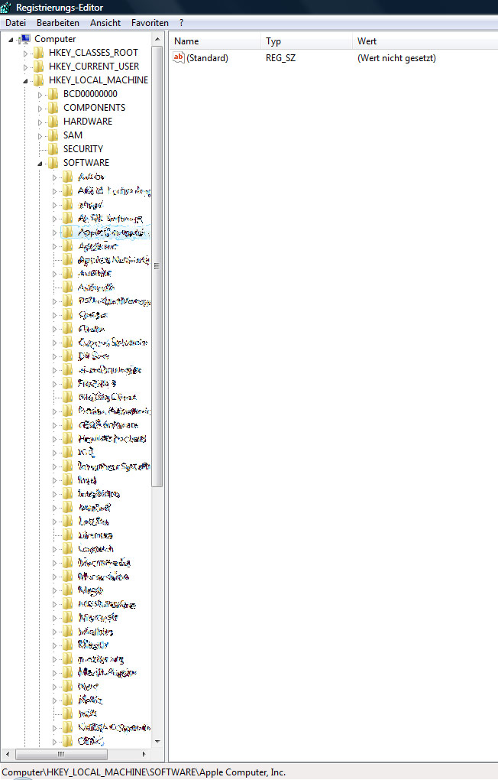The image size is (498, 780).
Task: Sort values by the Typ column header
Action: 306,41
